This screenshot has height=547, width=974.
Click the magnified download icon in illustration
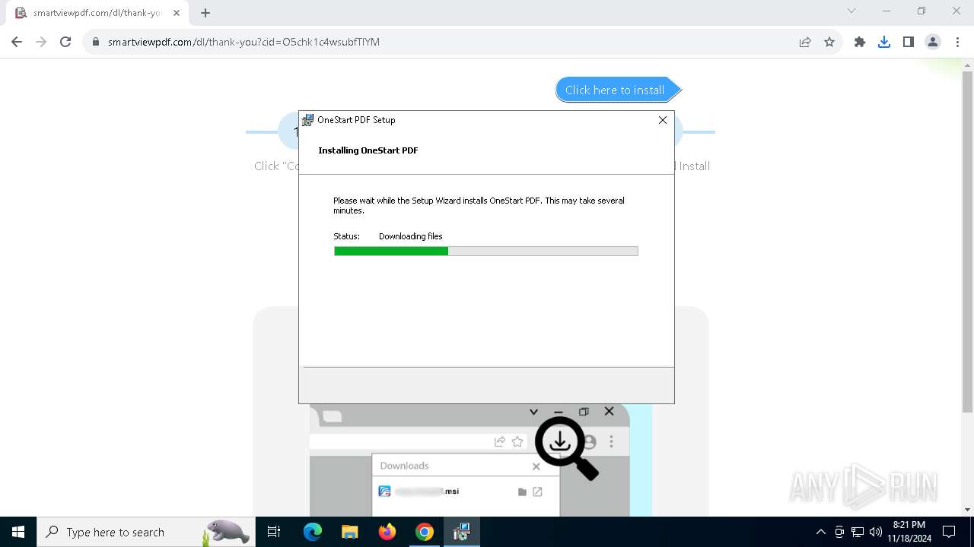coord(566,447)
